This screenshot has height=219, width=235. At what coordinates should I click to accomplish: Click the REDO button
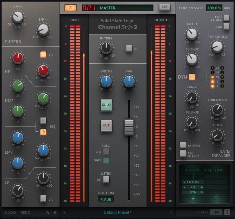coord(25,213)
